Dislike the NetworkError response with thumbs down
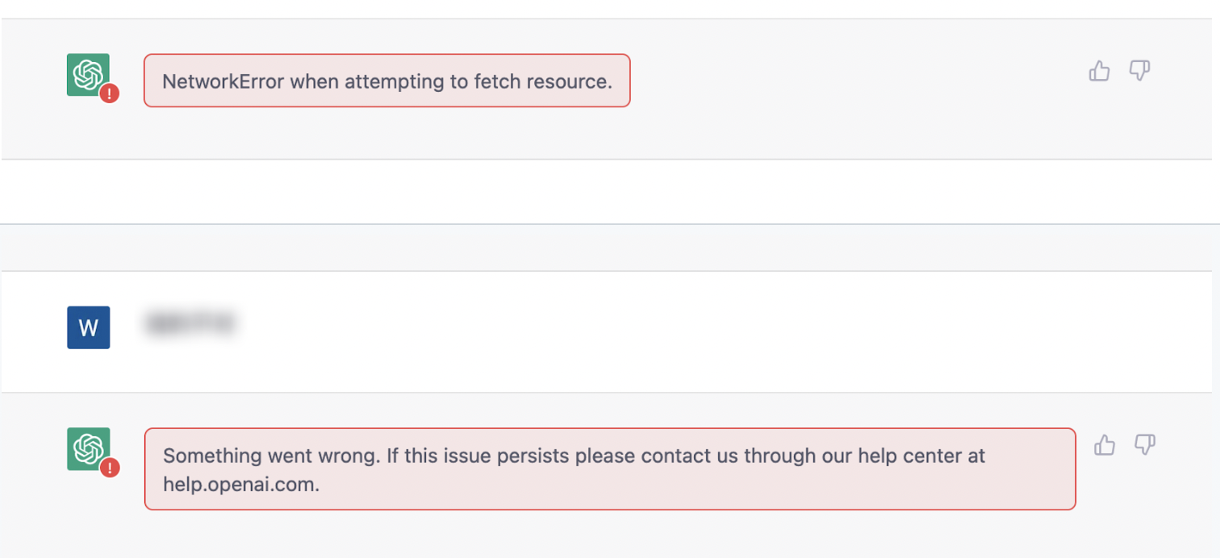This screenshot has width=1220, height=558. point(1139,71)
